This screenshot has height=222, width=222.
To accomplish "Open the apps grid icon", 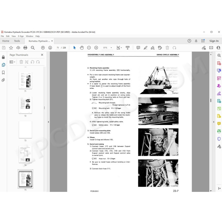I will pyautogui.click(x=203, y=41).
